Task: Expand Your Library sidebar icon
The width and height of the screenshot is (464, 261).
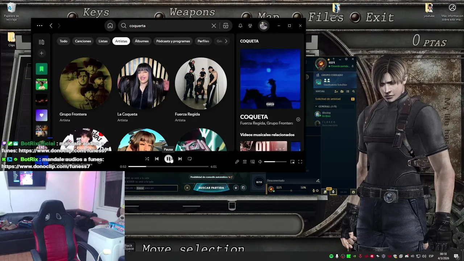Action: click(41, 42)
